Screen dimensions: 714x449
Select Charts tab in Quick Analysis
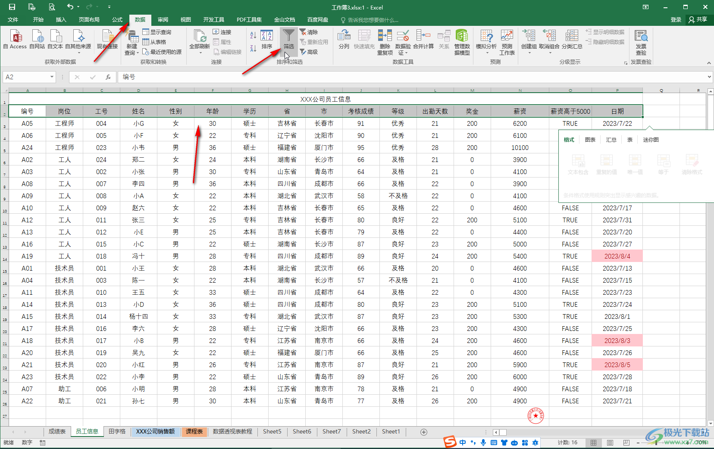590,140
